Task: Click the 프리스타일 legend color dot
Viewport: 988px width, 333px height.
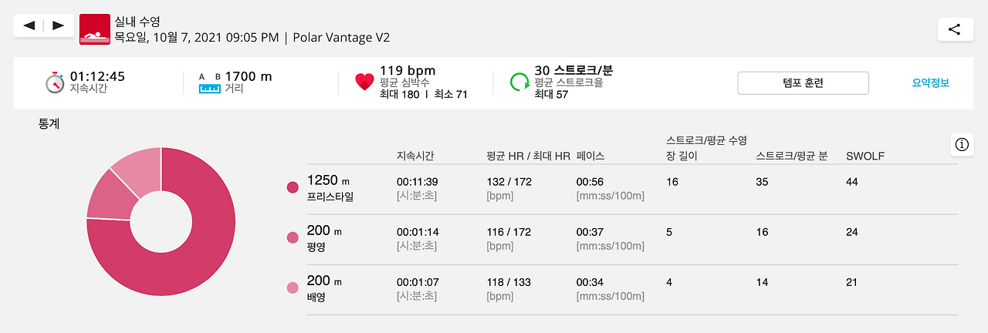Action: click(x=293, y=187)
